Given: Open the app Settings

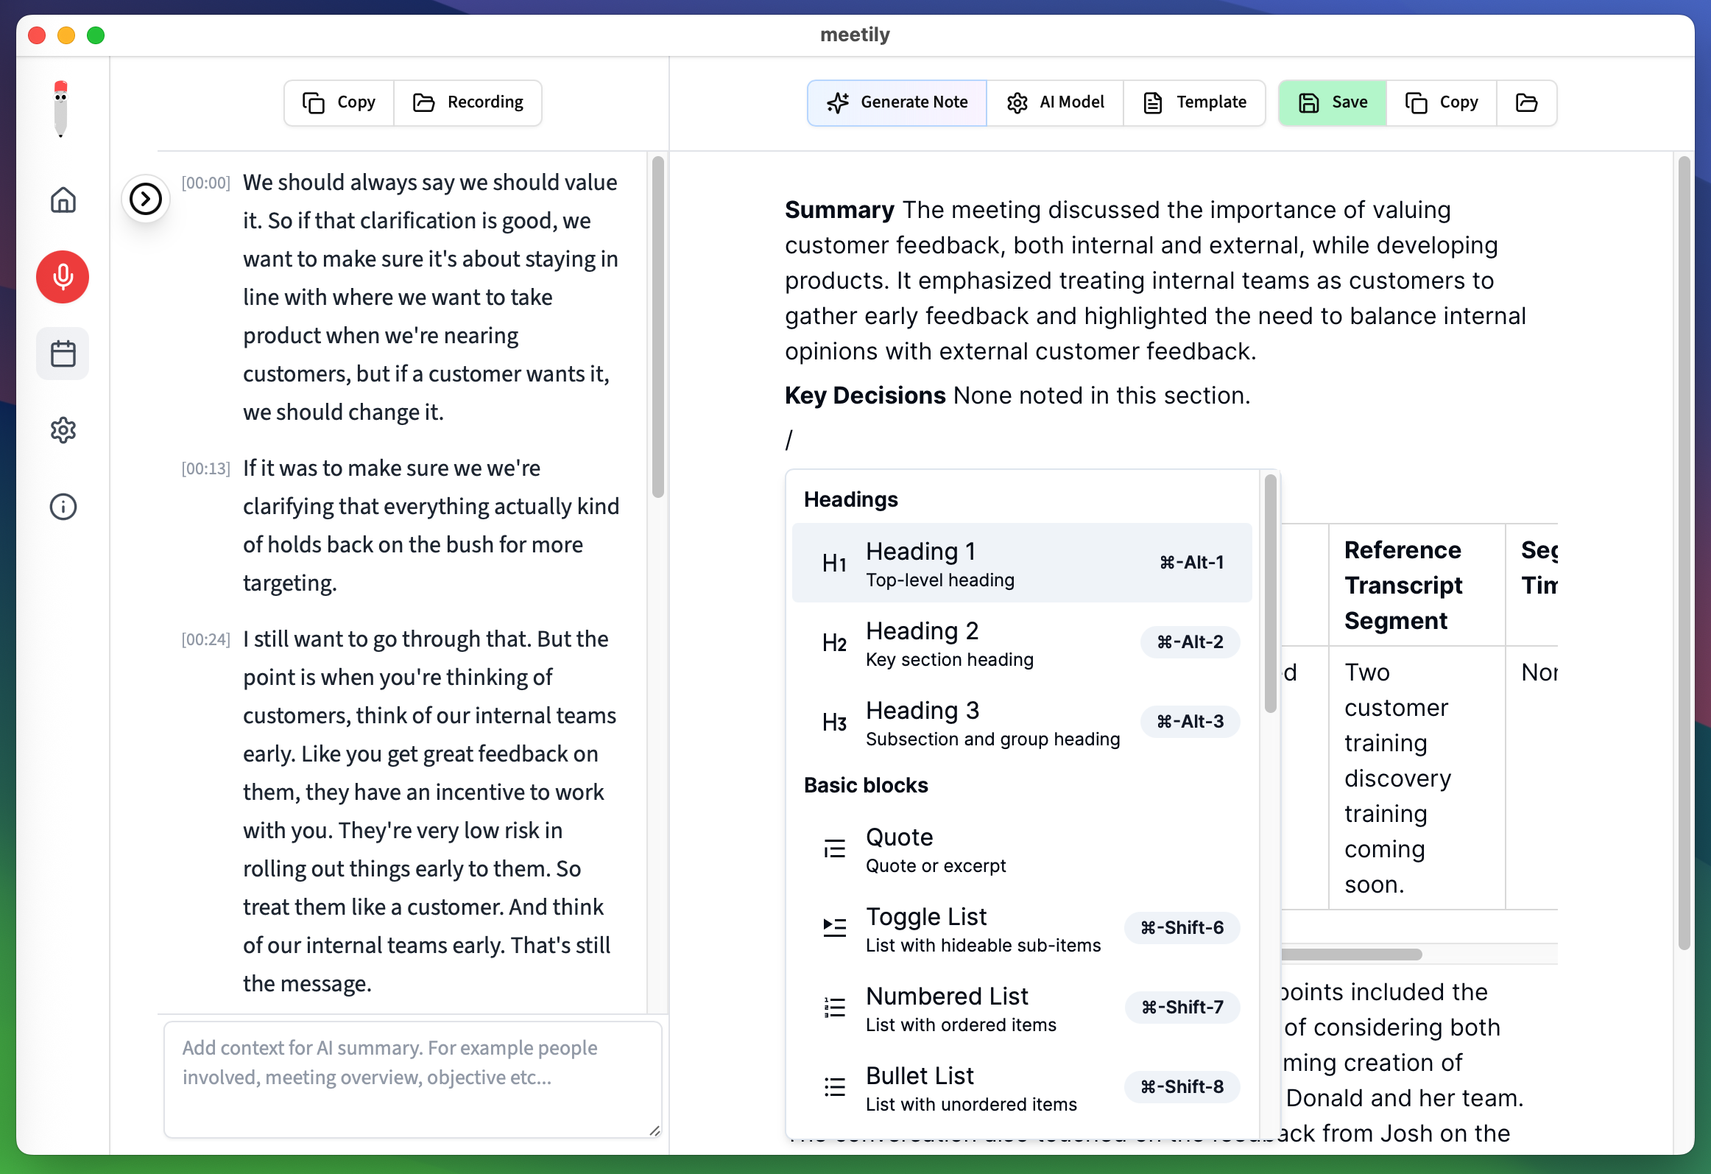Looking at the screenshot, I should coord(63,430).
